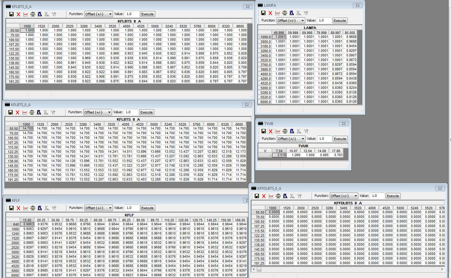Click the balance scales icon in LAMFA window

click(285, 13)
